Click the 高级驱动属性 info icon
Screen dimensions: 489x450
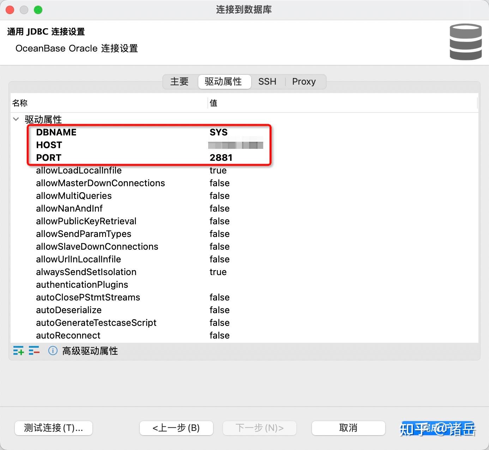click(52, 351)
